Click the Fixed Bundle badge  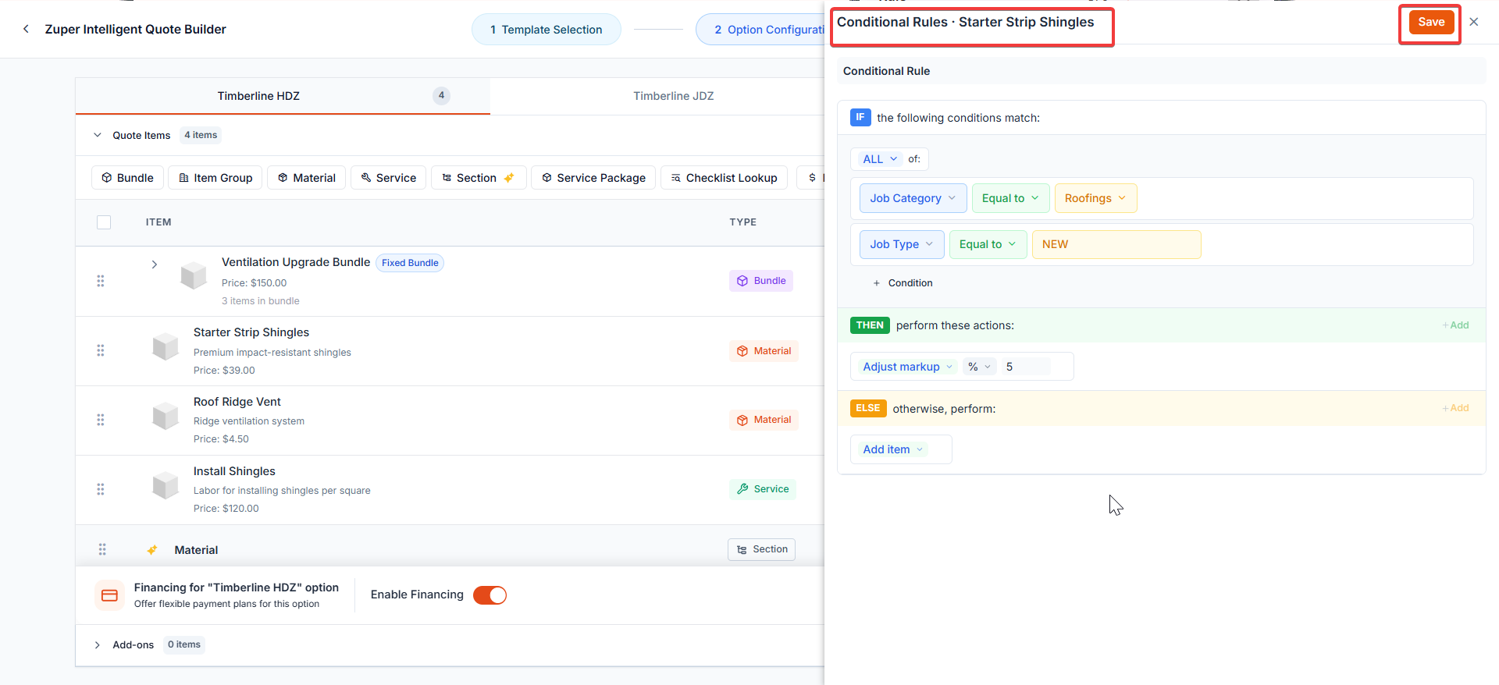click(x=410, y=263)
